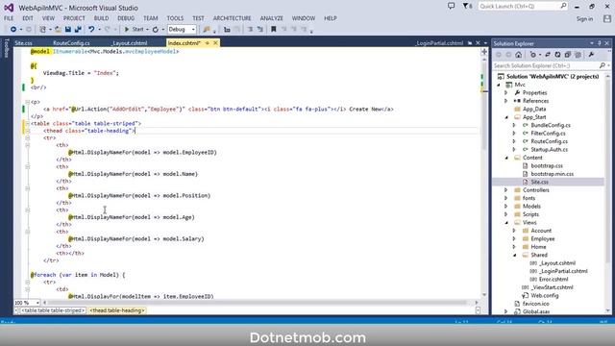Click the New Project toolbar icon
Screen dimensions: 615x346
tap(42, 30)
